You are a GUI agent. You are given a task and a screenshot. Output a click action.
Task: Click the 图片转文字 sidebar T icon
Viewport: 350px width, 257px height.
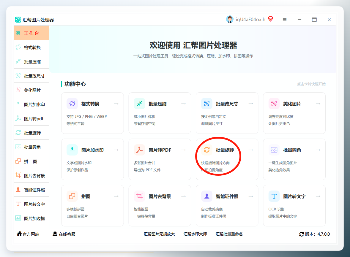tap(18, 204)
